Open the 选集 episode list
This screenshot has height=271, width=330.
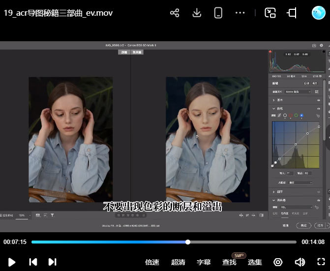[x=255, y=262]
